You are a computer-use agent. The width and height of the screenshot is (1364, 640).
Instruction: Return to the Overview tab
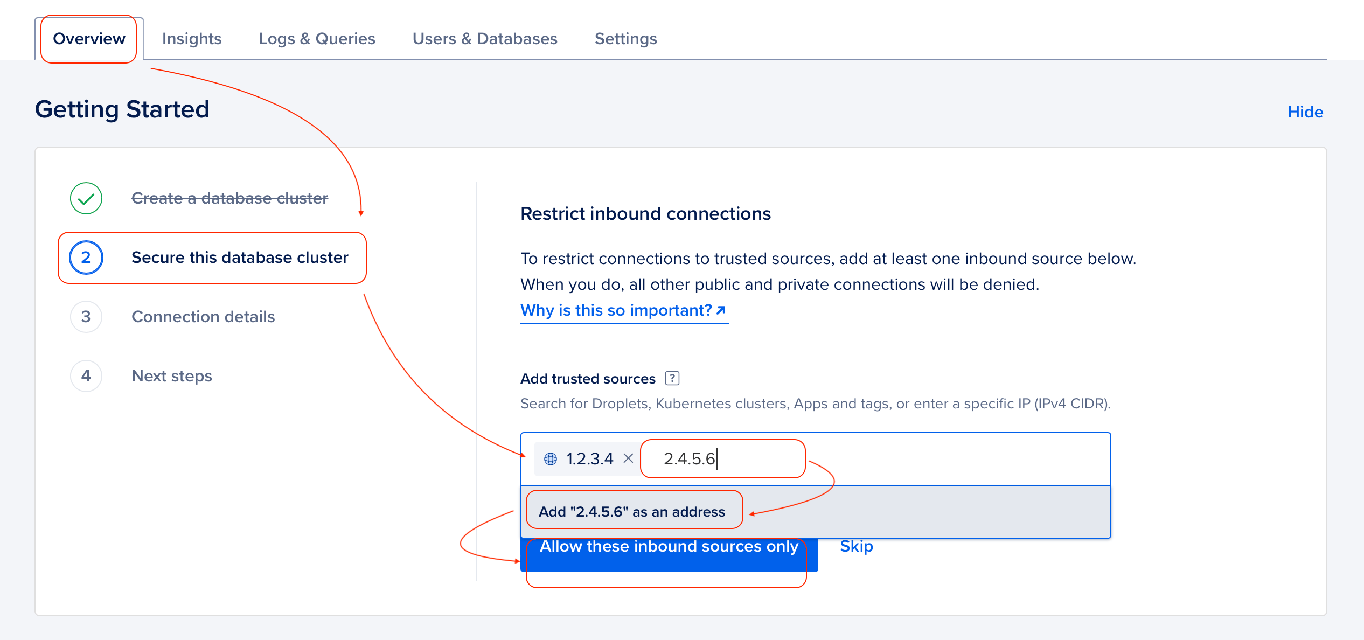pos(88,38)
